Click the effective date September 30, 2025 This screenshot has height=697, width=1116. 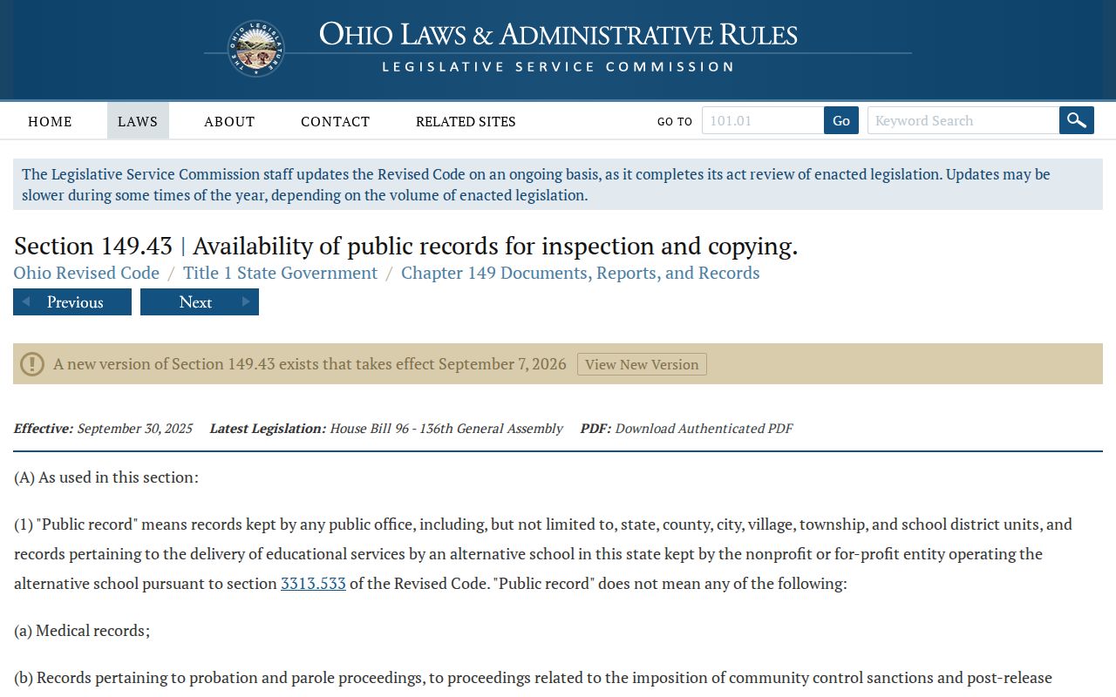point(135,429)
